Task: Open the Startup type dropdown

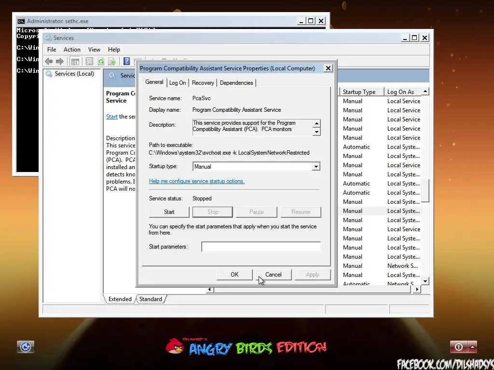Action: [256, 166]
